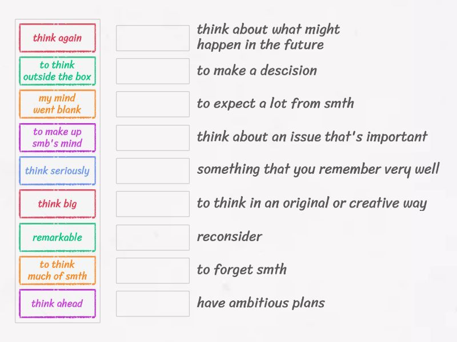Click the definition text 'reconsider'
Viewport: 457px width, 342px height.
(229, 237)
